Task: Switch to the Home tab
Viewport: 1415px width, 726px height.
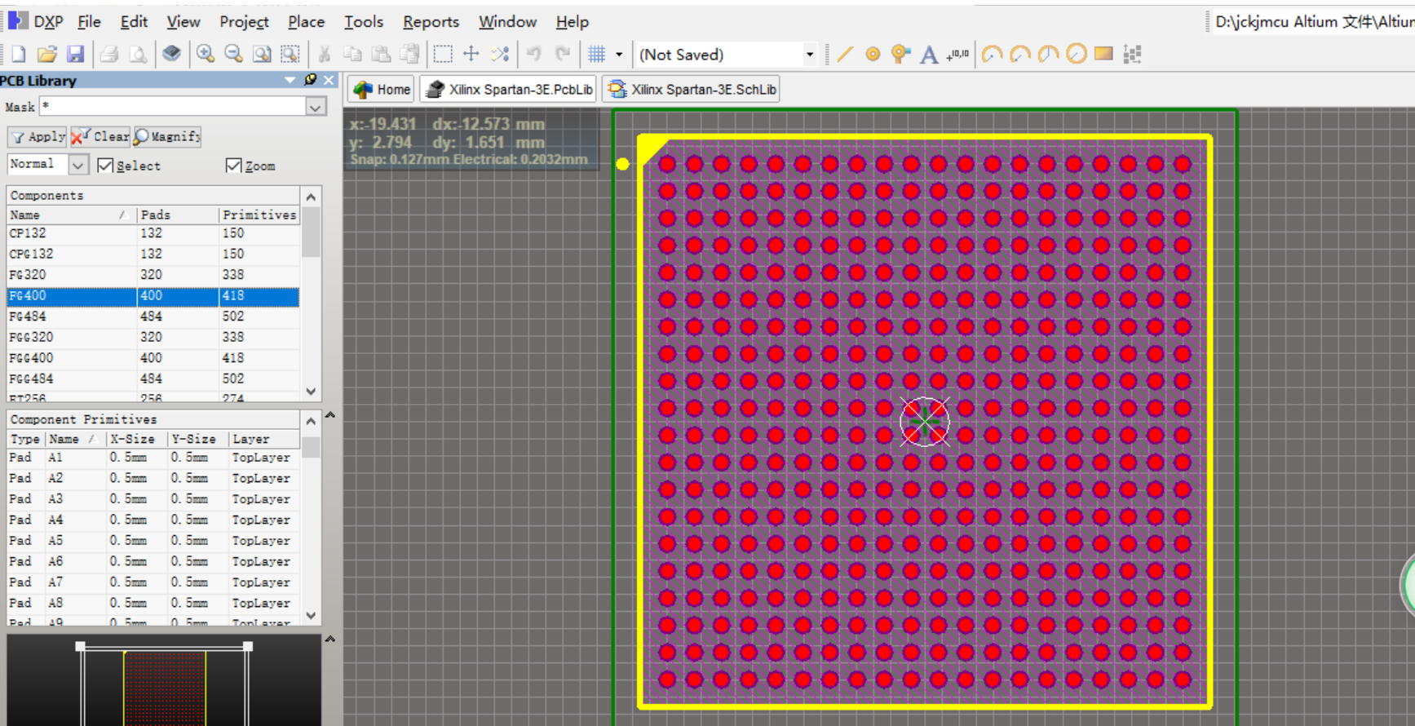Action: point(382,89)
